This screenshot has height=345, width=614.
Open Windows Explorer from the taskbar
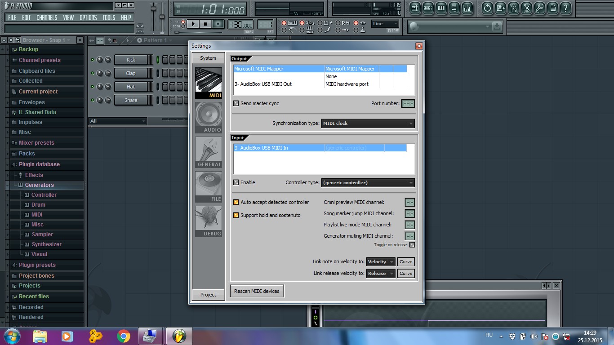40,336
